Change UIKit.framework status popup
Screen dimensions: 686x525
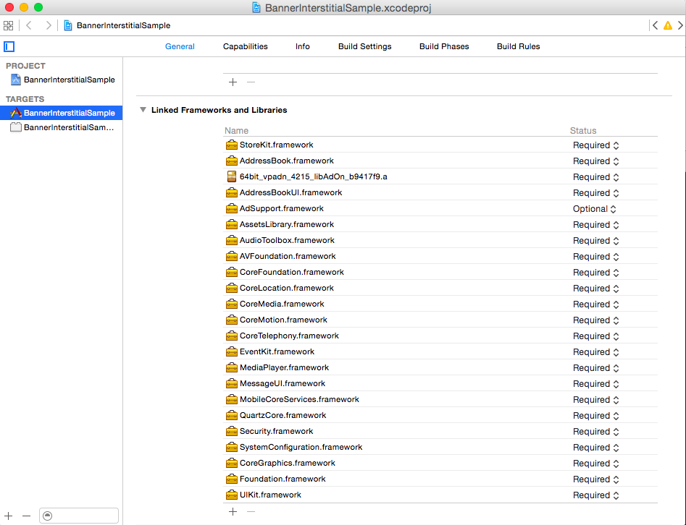click(596, 495)
